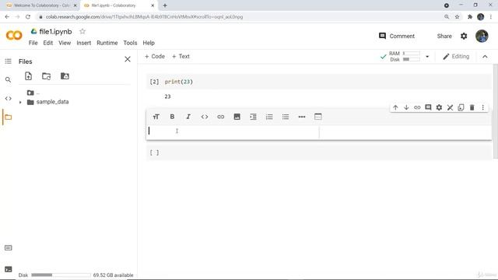The width and height of the screenshot is (498, 280).
Task: Apply bold formatting in text cell
Action: 172,117
